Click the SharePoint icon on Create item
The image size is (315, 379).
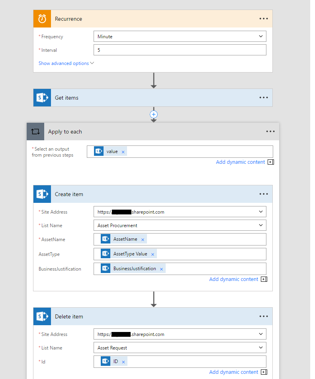coord(42,194)
